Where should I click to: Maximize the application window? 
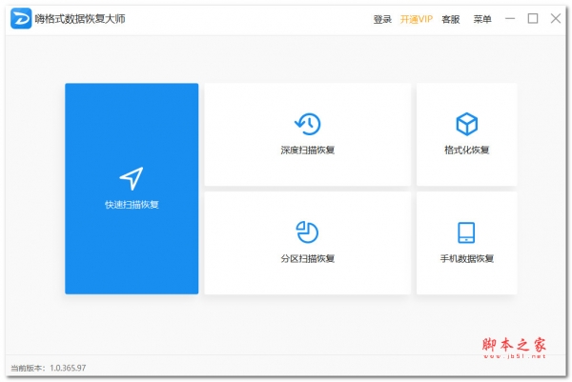533,18
